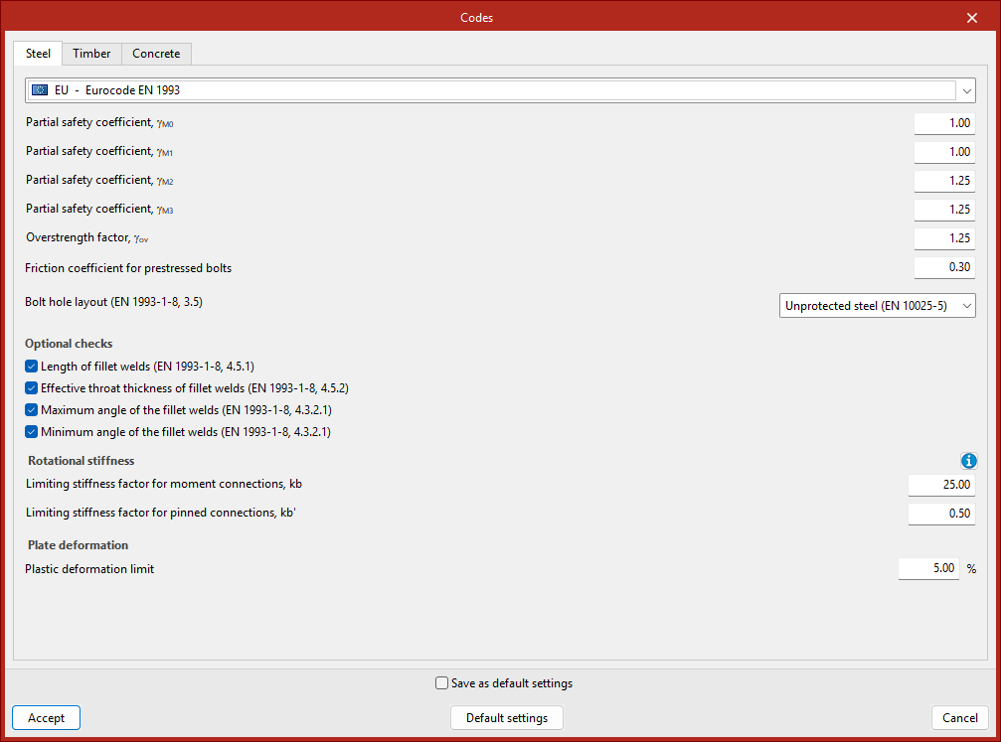Enable Save as default settings checkbox

tap(442, 683)
